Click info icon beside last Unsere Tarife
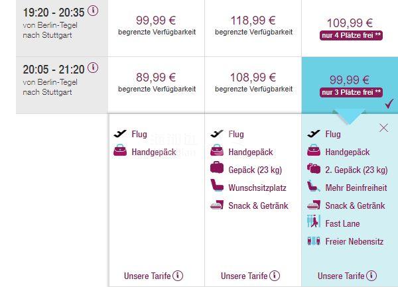This screenshot has height=287, width=398. point(371,276)
